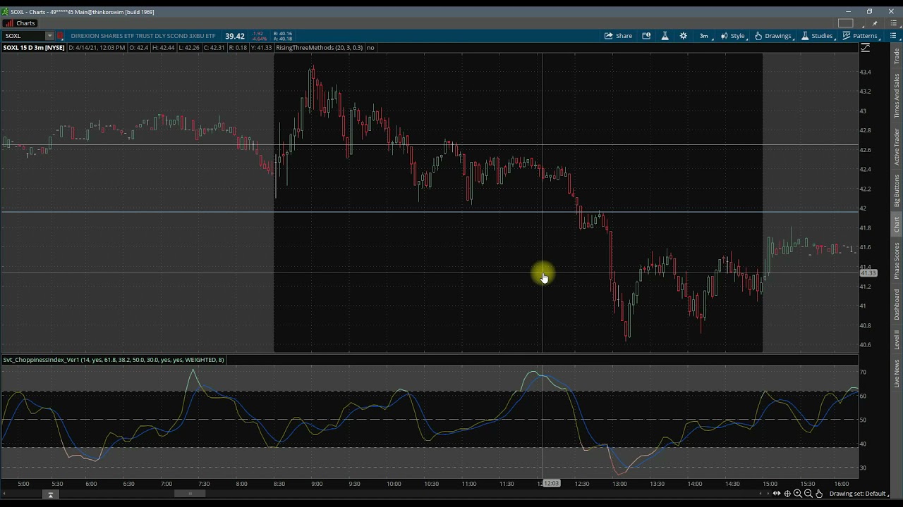Click the 41.33 price marker on axis
The width and height of the screenshot is (903, 507).
point(868,273)
